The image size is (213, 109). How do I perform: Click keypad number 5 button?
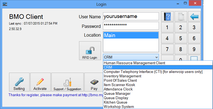pyautogui.click(x=181, y=38)
